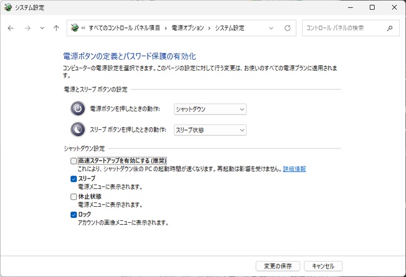Viewport: 406px width, 277px height.
Task: Click キャンセル button
Action: (x=323, y=266)
